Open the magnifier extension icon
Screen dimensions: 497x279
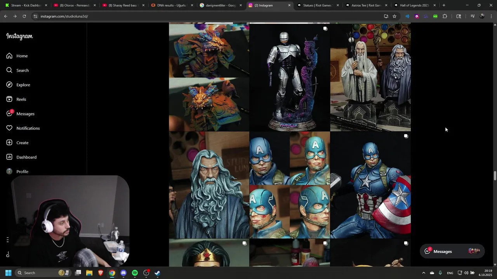click(426, 16)
